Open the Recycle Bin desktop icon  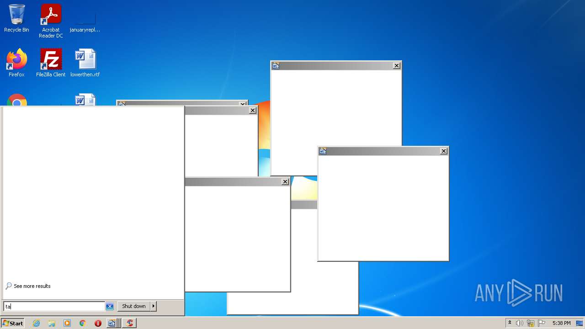[16, 19]
